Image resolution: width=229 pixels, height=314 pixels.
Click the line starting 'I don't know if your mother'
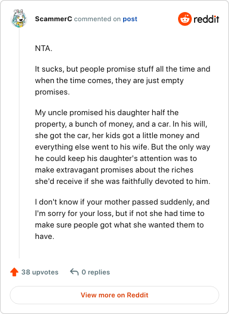(x=122, y=202)
